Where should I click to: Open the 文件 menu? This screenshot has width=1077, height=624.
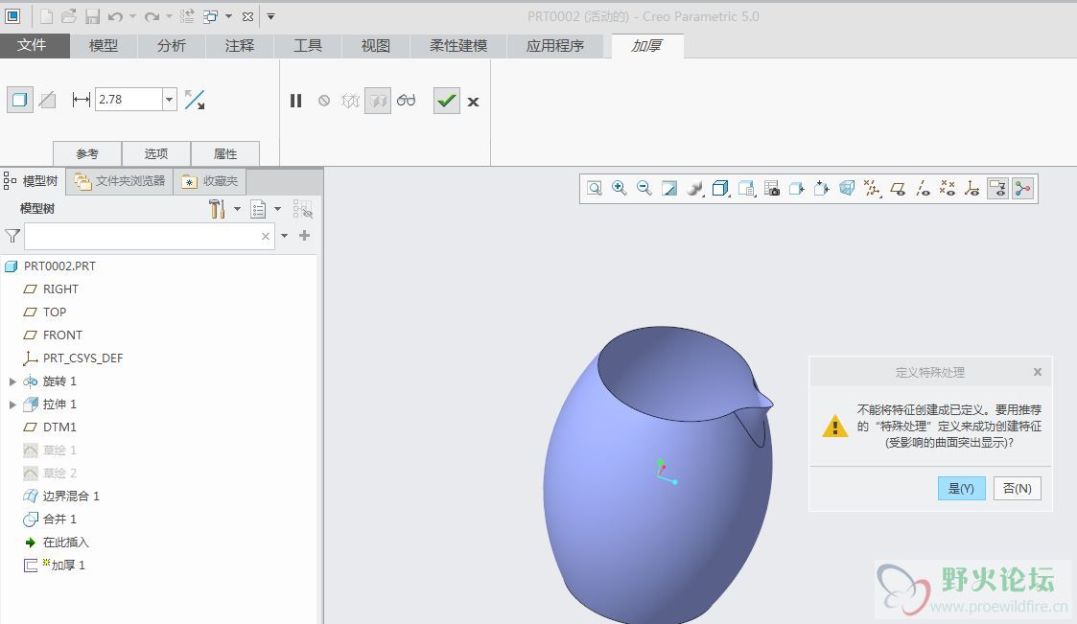click(x=33, y=45)
